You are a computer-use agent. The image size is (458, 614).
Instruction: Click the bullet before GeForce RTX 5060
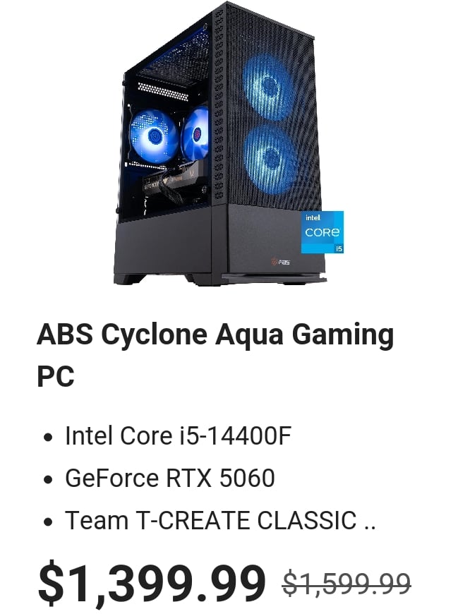coord(48,479)
